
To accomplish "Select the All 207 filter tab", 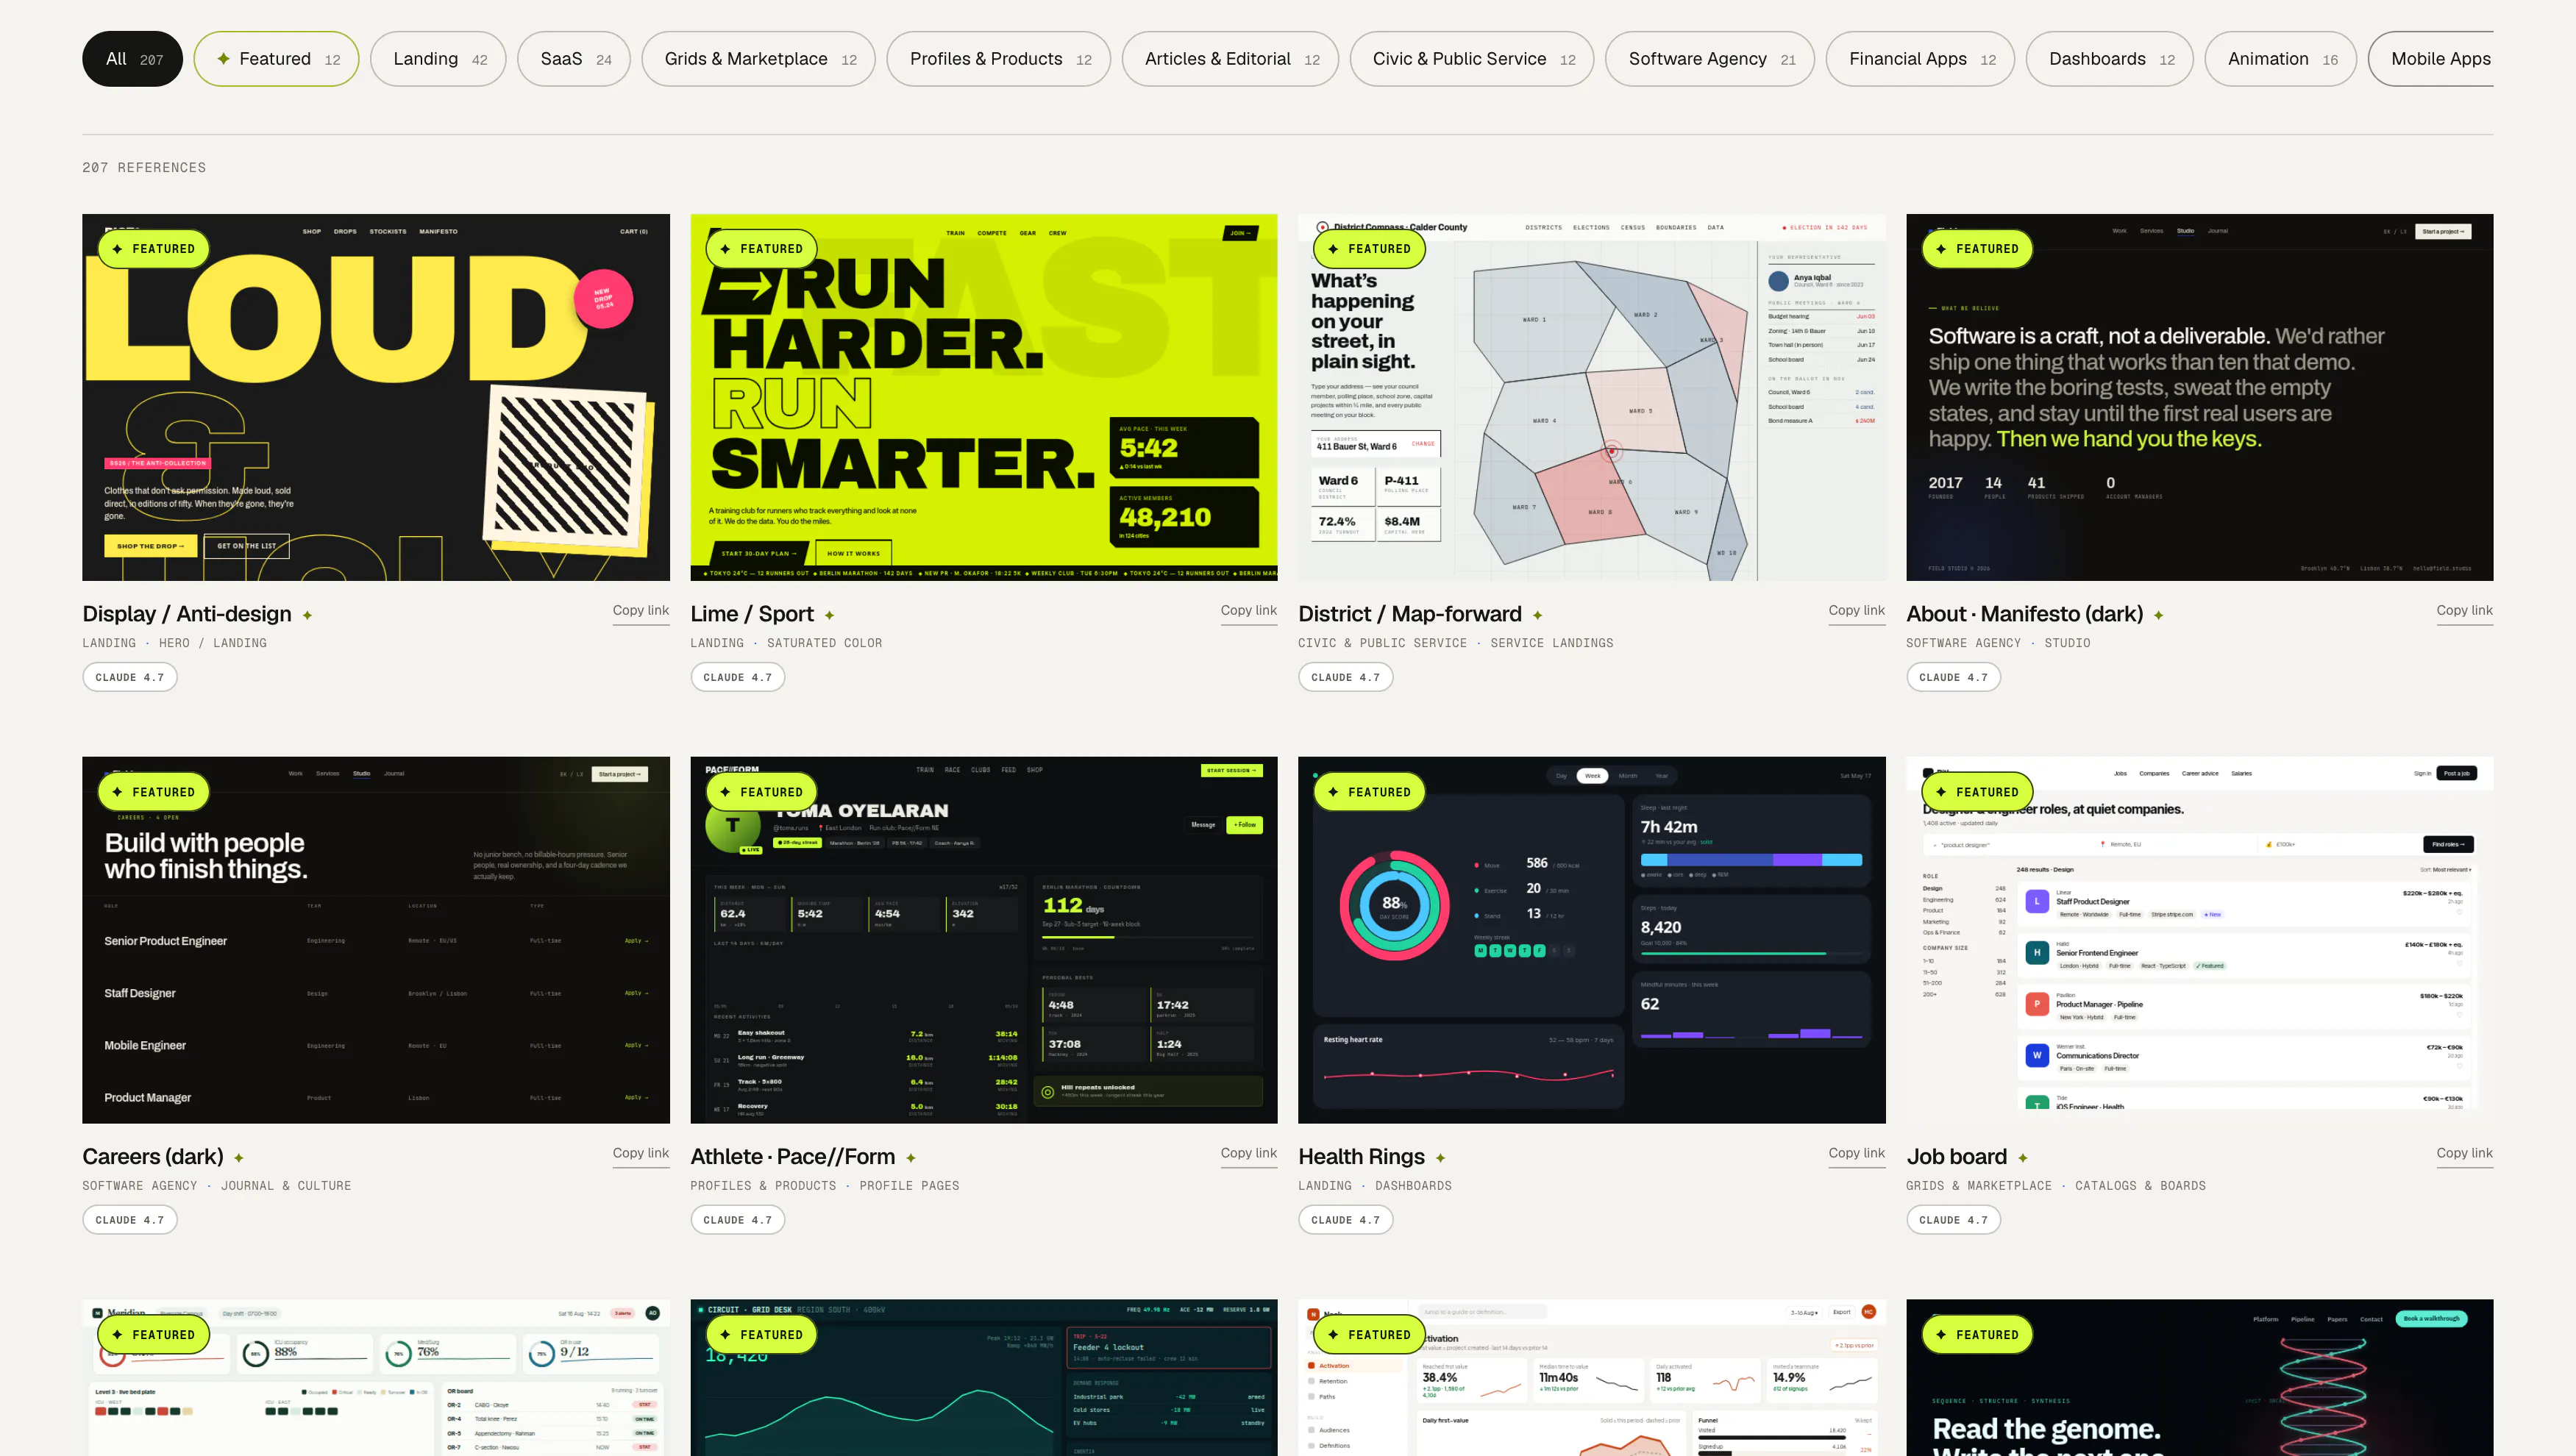I will 132,59.
